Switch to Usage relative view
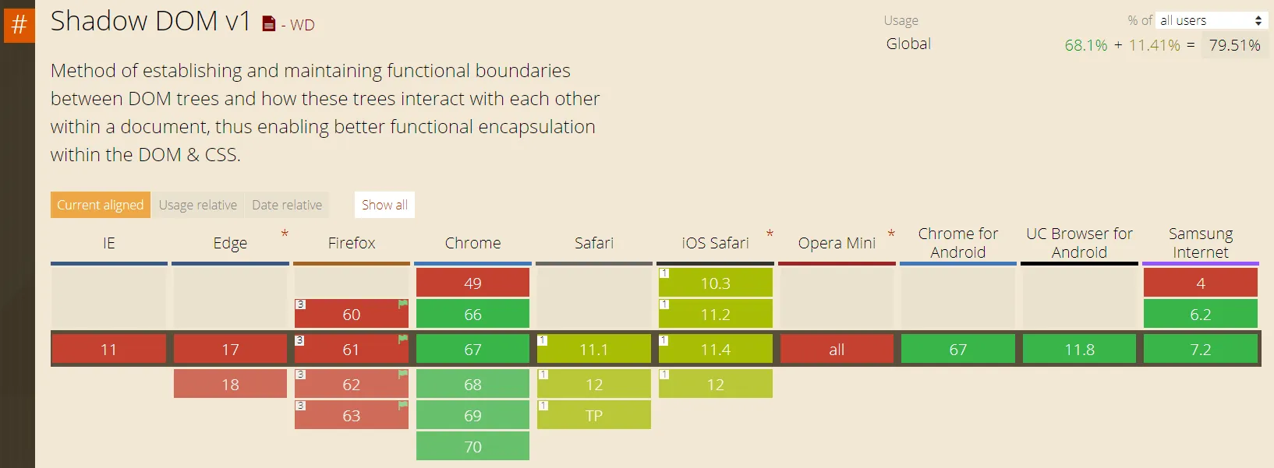The width and height of the screenshot is (1274, 468). 197,205
